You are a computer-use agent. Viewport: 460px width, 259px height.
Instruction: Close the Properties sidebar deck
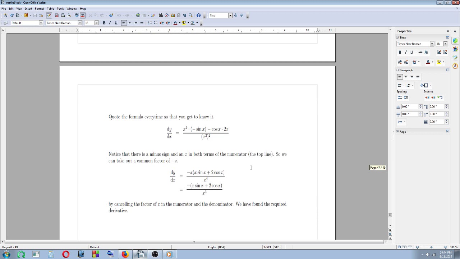pyautogui.click(x=448, y=31)
